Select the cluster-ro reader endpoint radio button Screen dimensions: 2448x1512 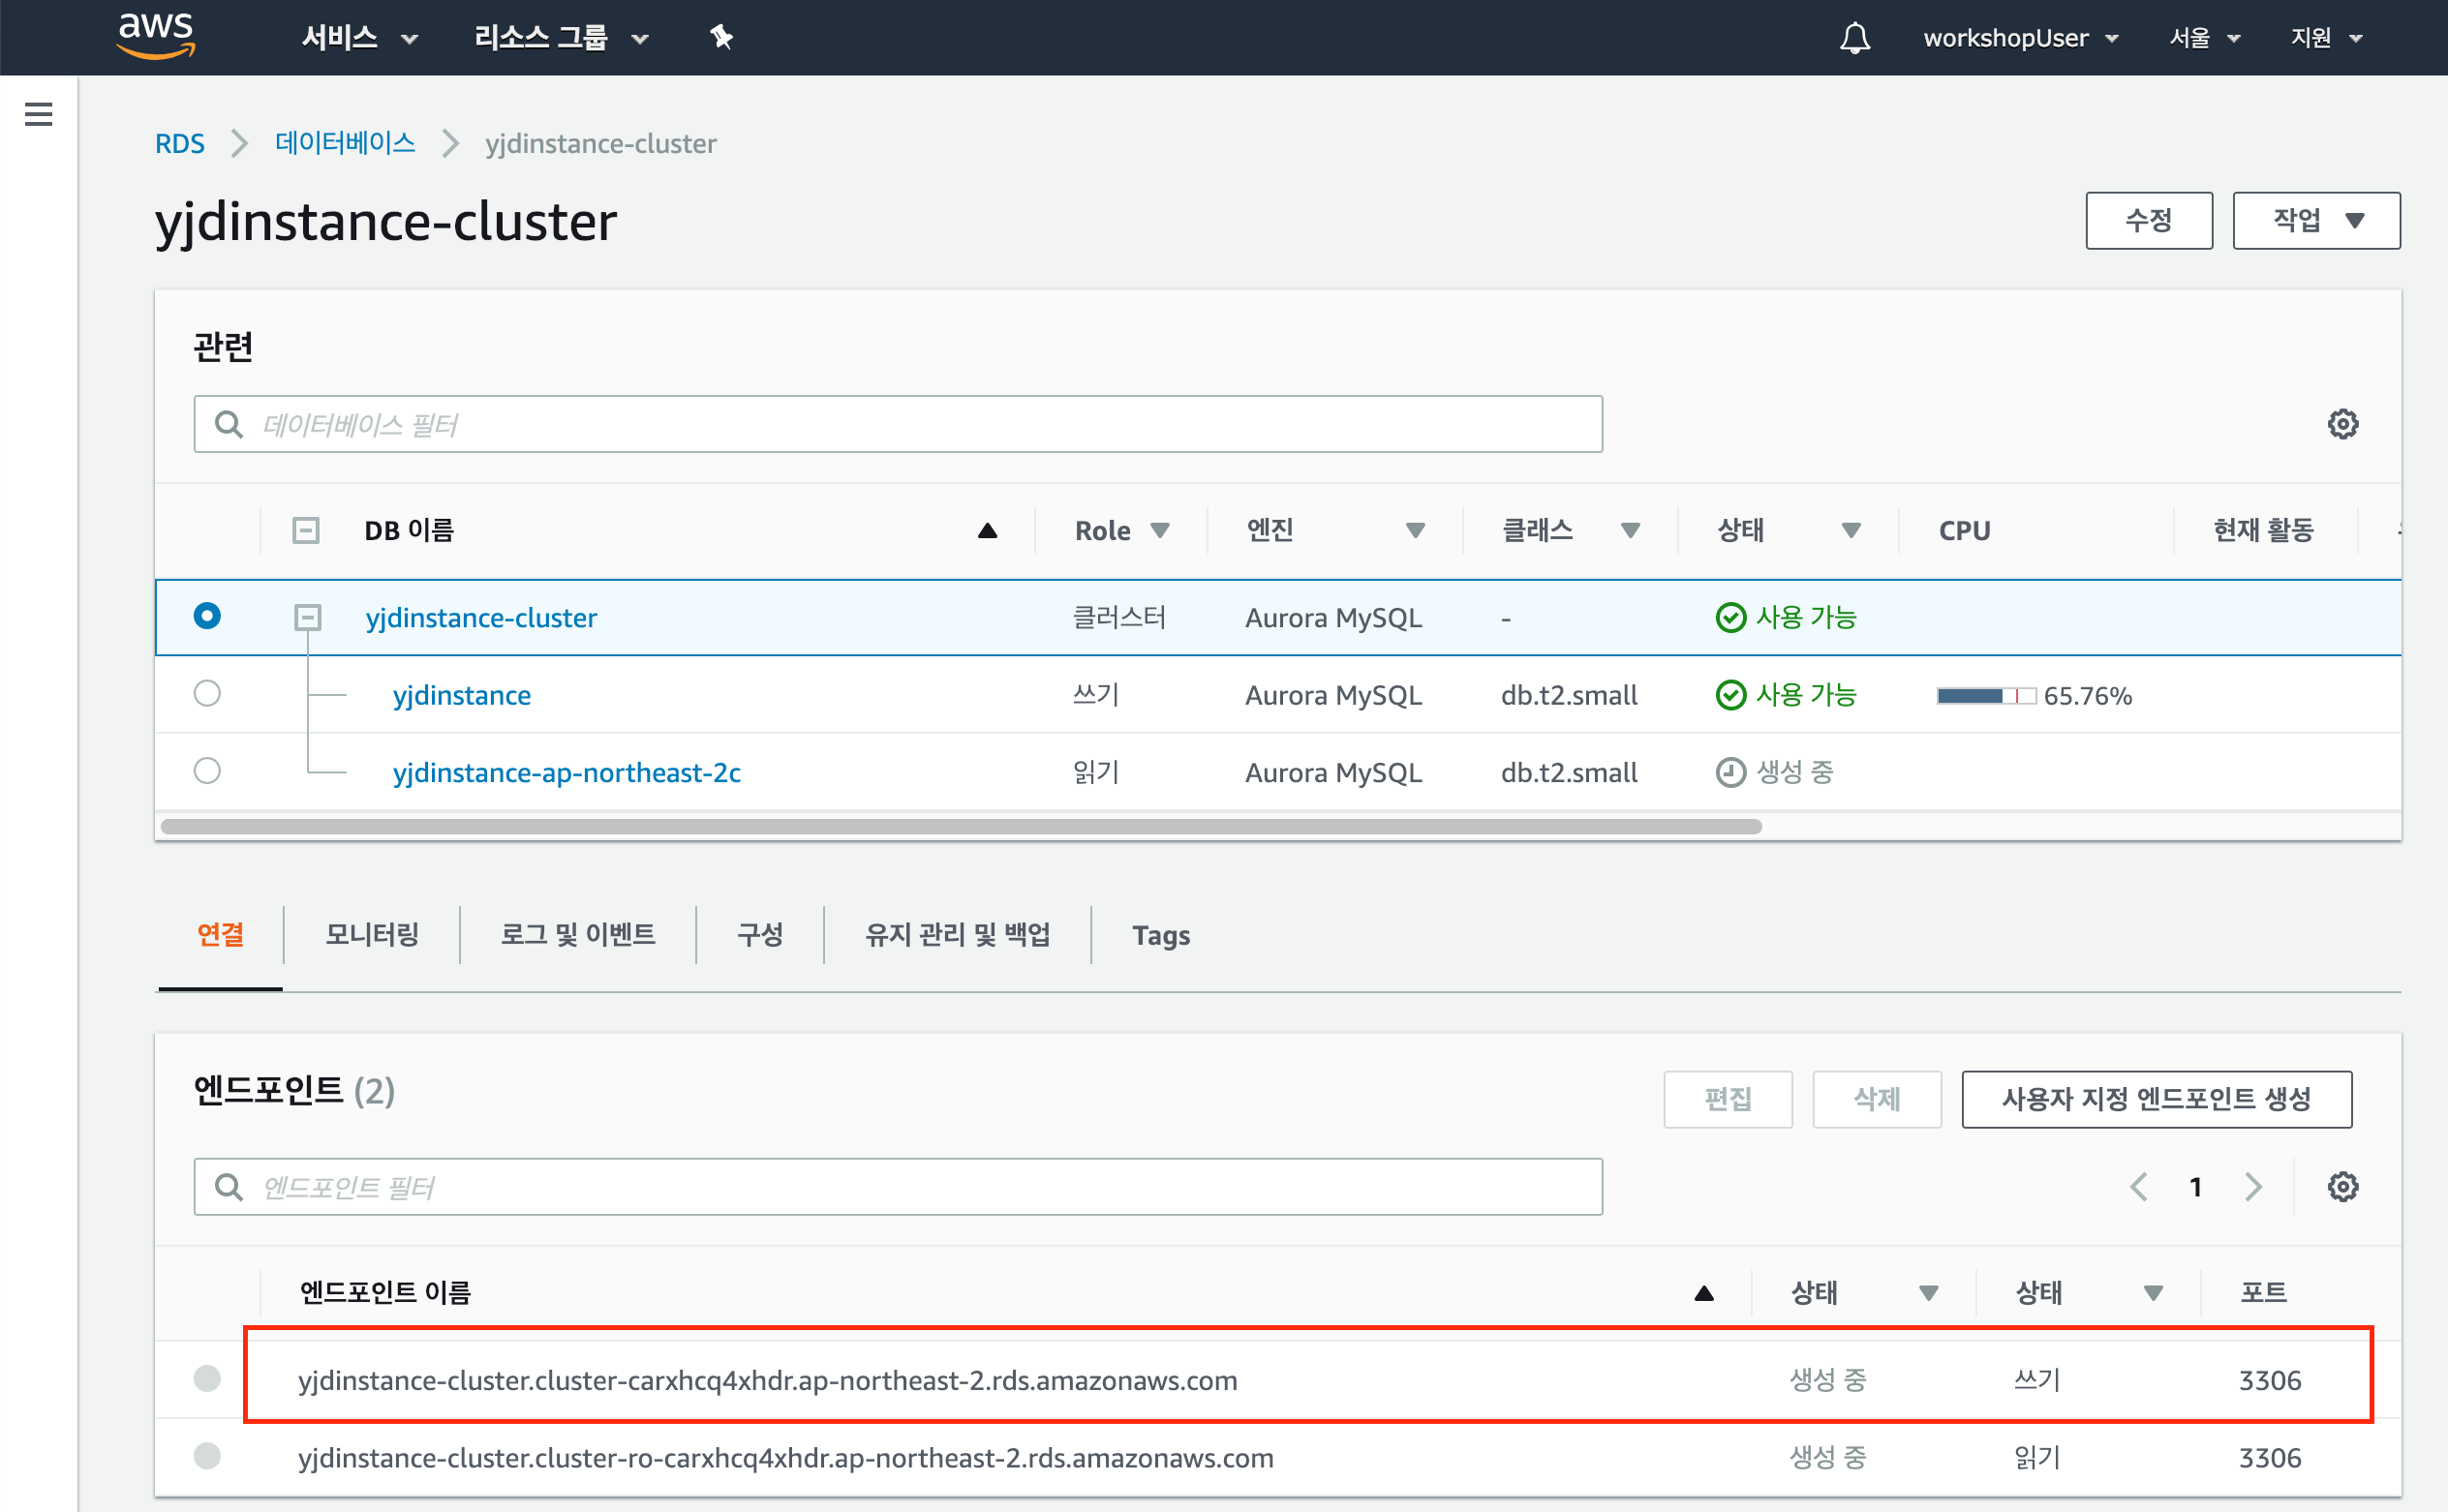tap(207, 1455)
